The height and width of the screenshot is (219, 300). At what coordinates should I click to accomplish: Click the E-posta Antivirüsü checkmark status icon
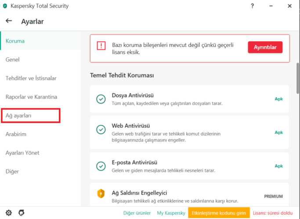click(x=101, y=166)
